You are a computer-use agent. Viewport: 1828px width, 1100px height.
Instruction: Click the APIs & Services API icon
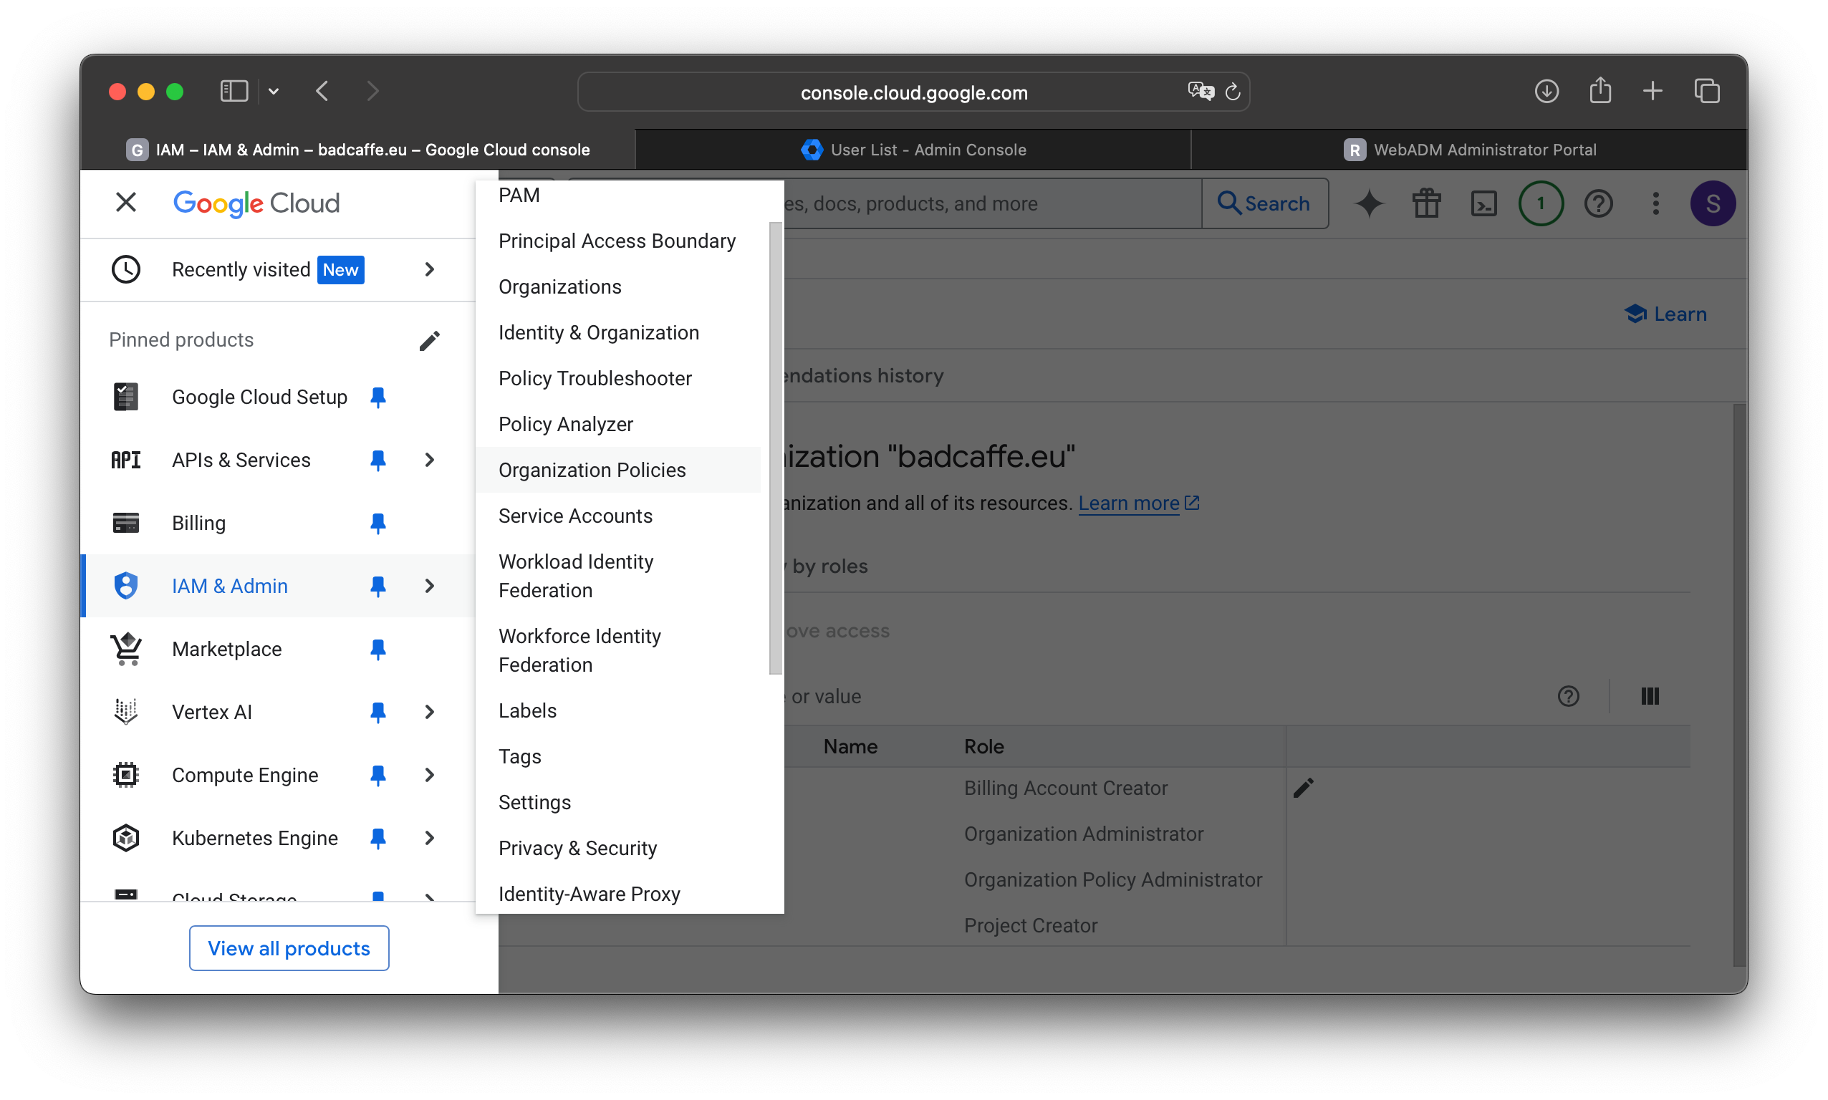(126, 460)
